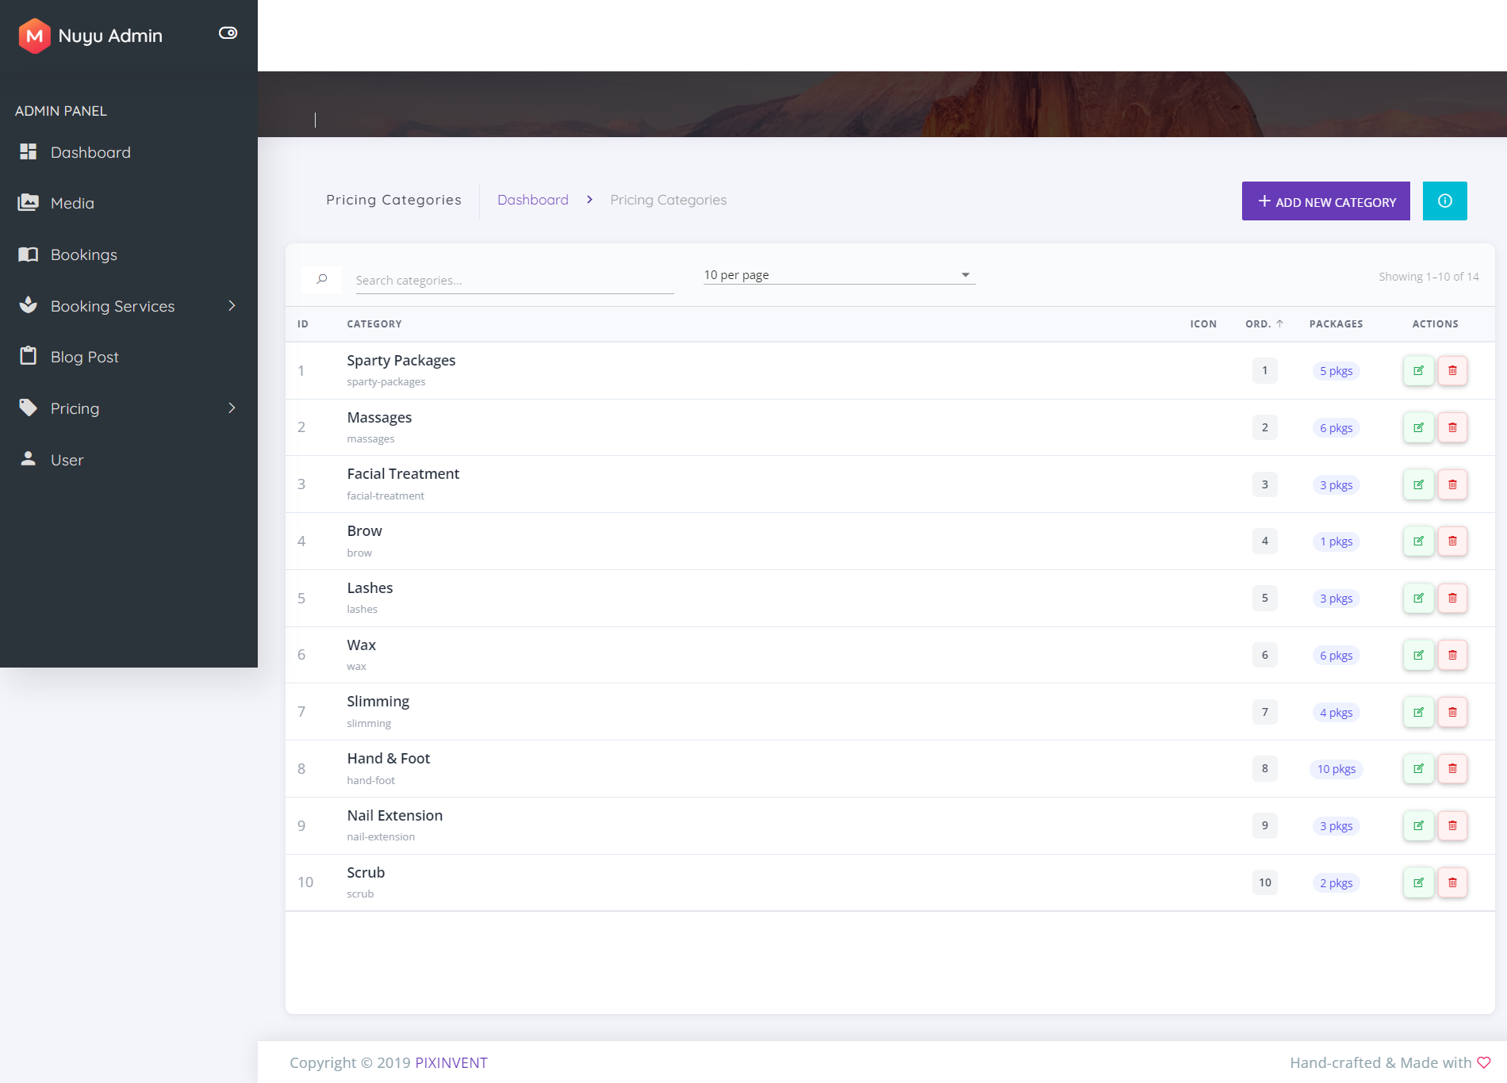Click the teal info icon button

pyautogui.click(x=1445, y=201)
